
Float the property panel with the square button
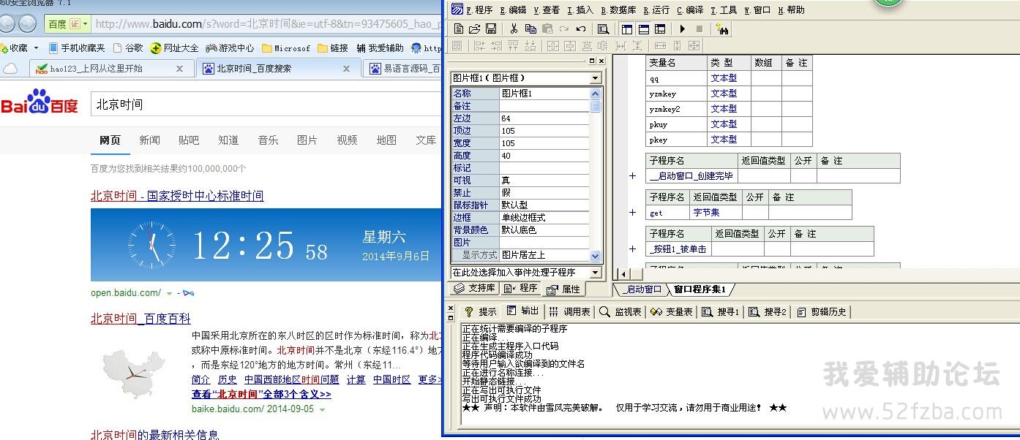(x=592, y=61)
